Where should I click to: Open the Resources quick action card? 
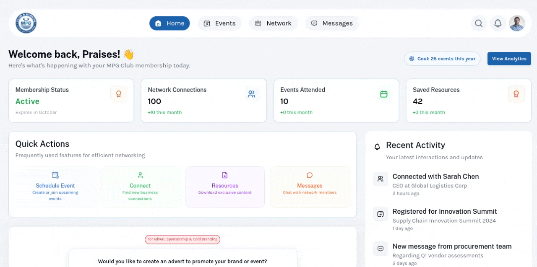point(225,187)
